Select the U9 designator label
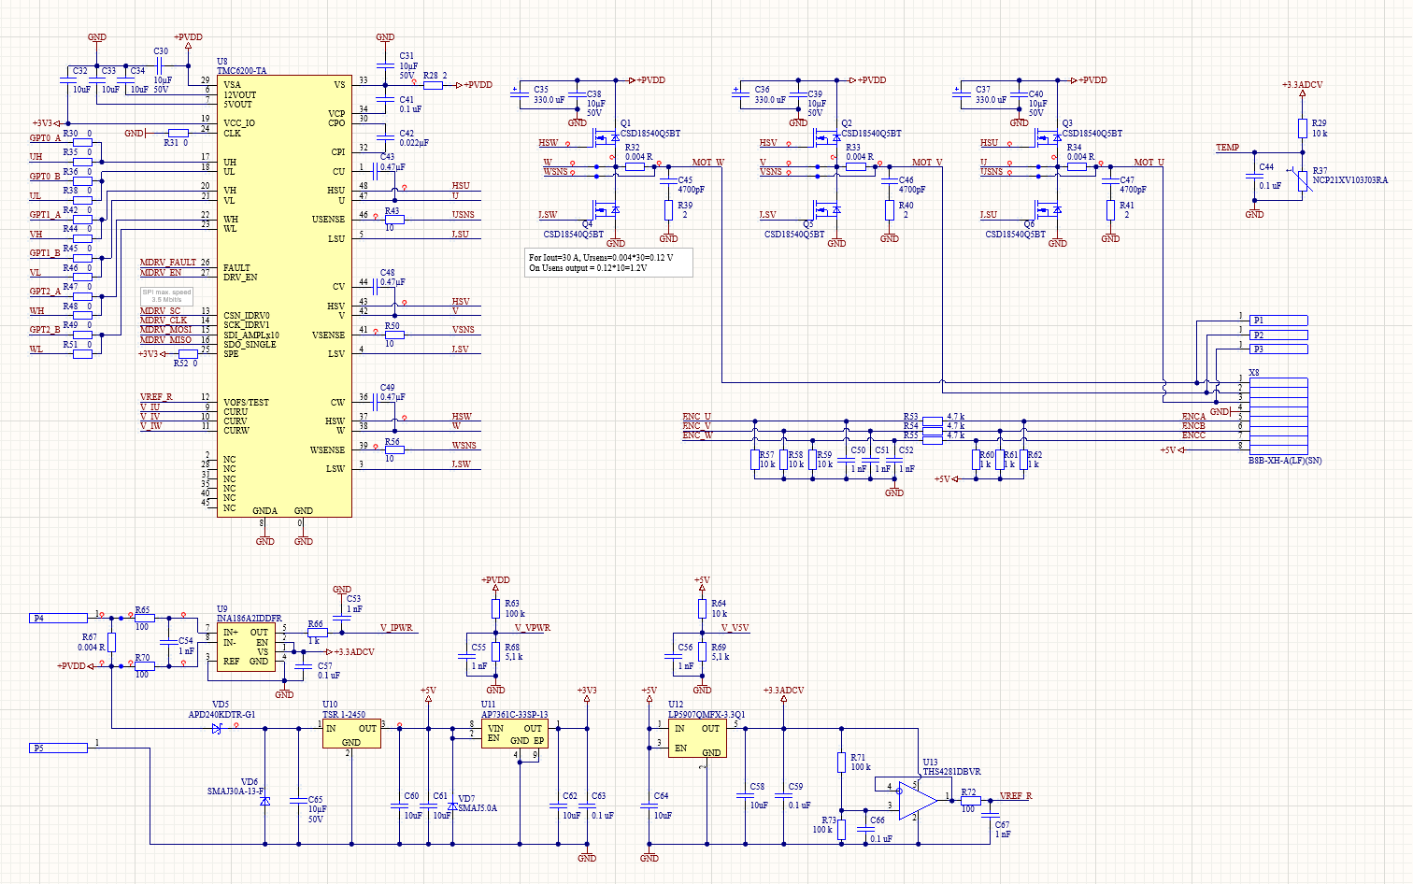The width and height of the screenshot is (1413, 884). [222, 609]
